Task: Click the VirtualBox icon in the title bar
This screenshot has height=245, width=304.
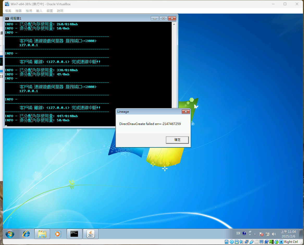Action: pyautogui.click(x=7, y=4)
